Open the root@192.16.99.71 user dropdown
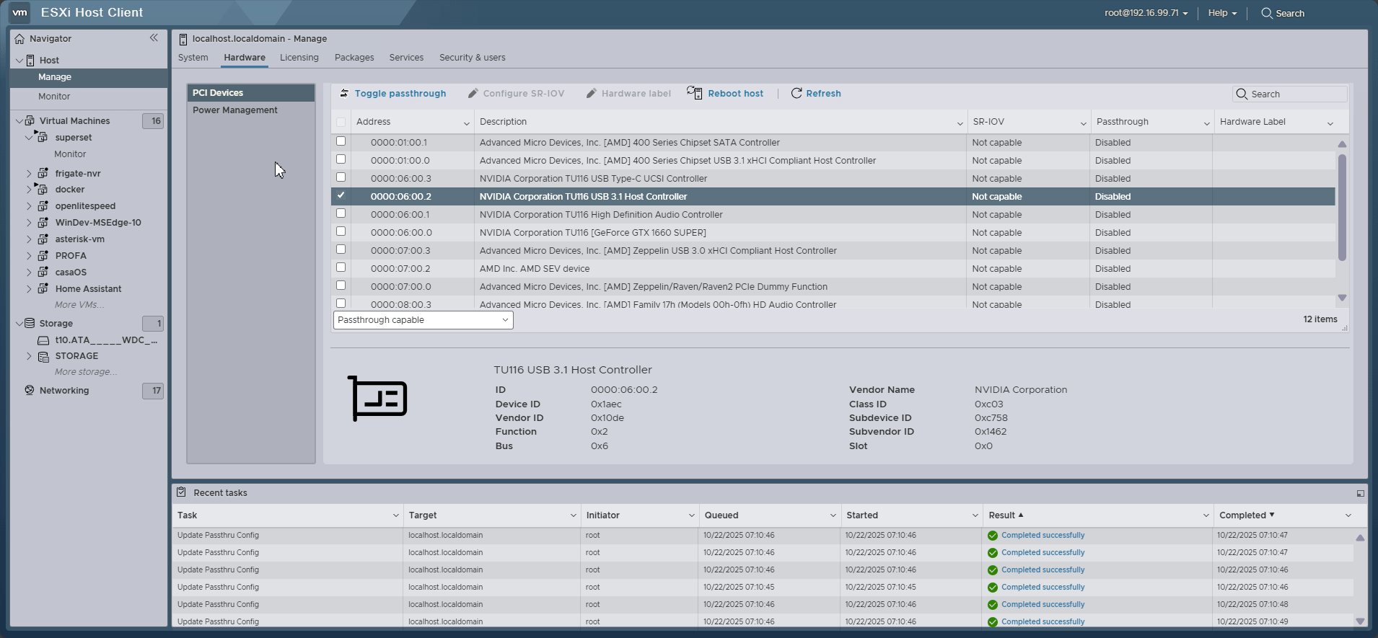 point(1146,13)
